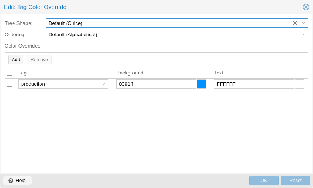Screen dimensions: 313x188
Task: Open Help via the question mark icon
Action: [x=11, y=181]
